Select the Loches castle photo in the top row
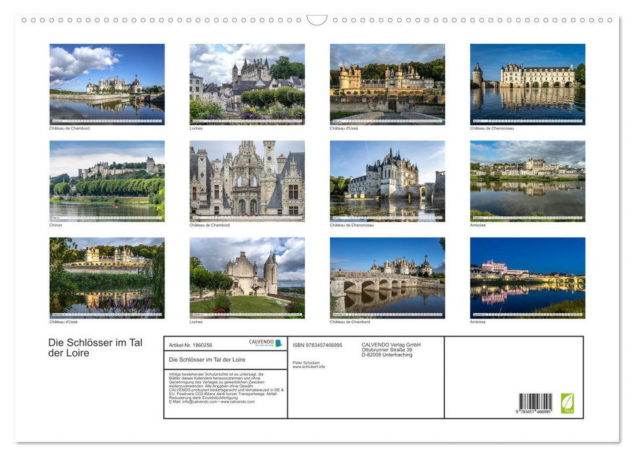This screenshot has height=457, width=634. tap(247, 84)
